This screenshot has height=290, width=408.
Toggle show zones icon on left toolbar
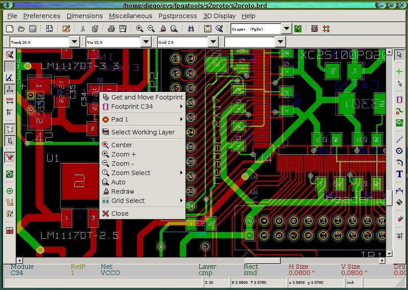click(x=10, y=174)
